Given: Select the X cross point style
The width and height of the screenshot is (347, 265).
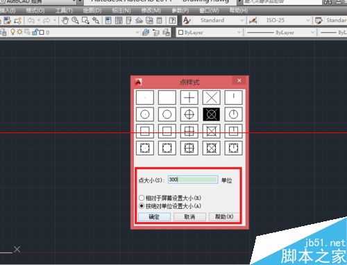Looking at the screenshot, I should tap(212, 97).
